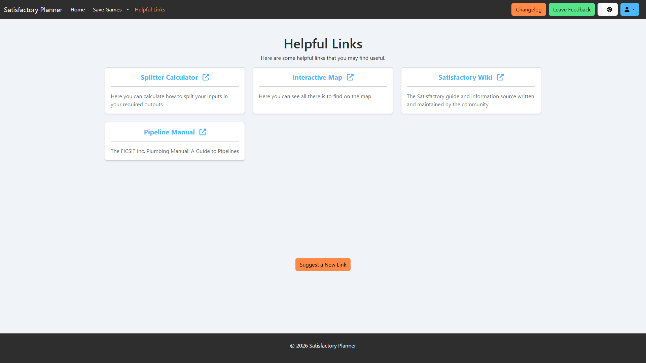Select Helpful Links in the navigation bar
646x363 pixels.
click(x=150, y=9)
